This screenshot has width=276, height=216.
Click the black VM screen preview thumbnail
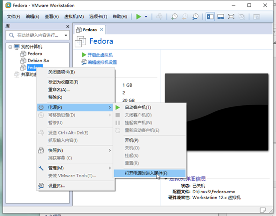217,112
